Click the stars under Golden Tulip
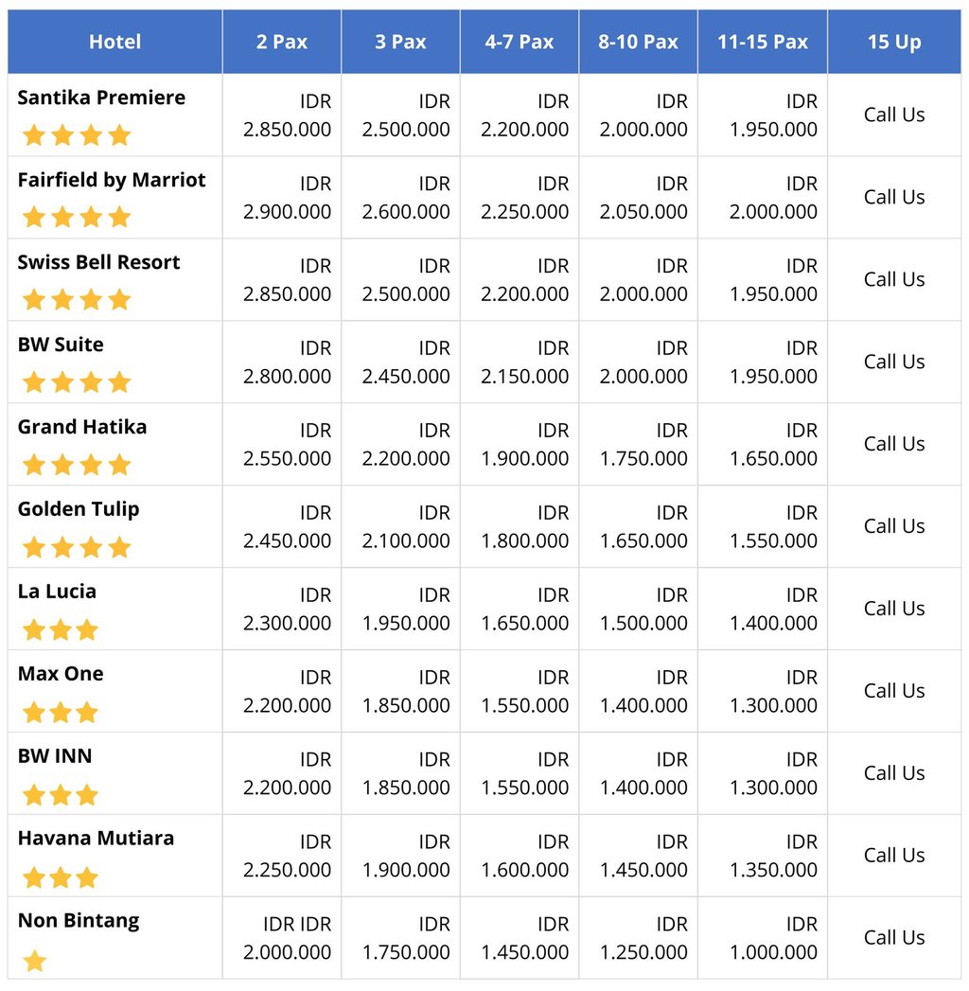 tap(77, 547)
